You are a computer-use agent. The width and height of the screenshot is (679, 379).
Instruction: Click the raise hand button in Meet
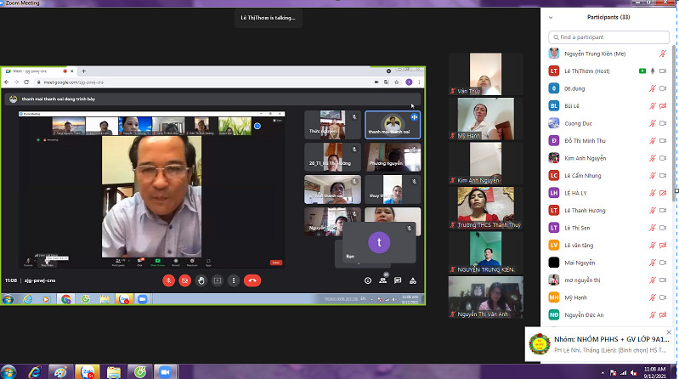pyautogui.click(x=201, y=280)
